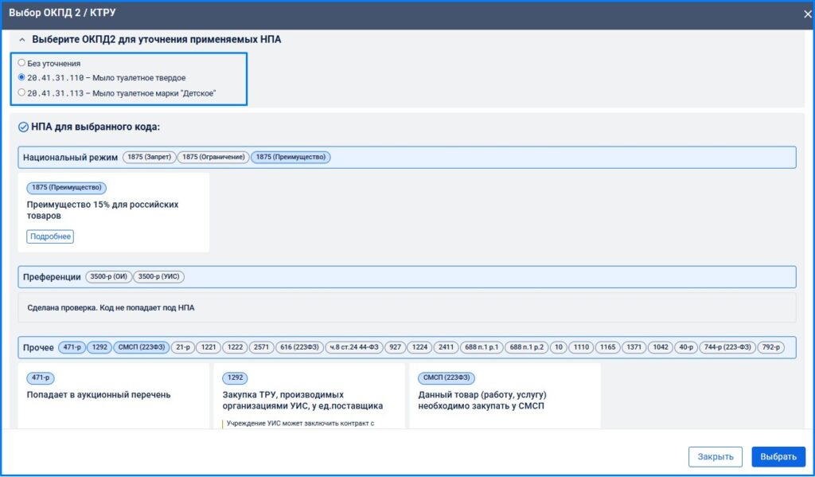
Task: Click text 'Преимущество 15% для российских товаров'
Action: pyautogui.click(x=103, y=210)
